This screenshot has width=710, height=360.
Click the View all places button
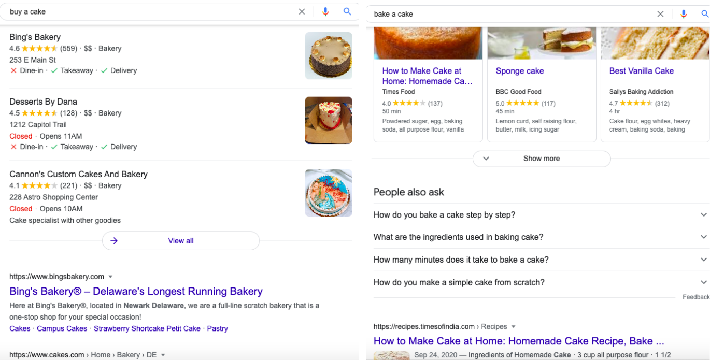point(180,241)
